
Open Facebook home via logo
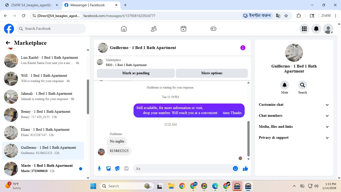click(9, 29)
